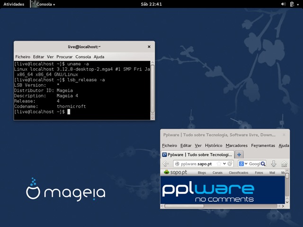Open the browser's Editar menu
Screen dimensions: 303x227
[186, 146]
